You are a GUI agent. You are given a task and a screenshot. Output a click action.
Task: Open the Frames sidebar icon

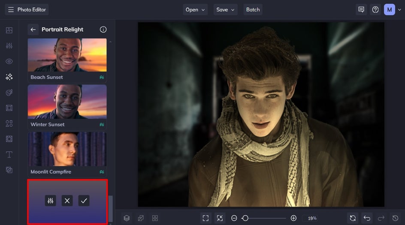(x=9, y=108)
